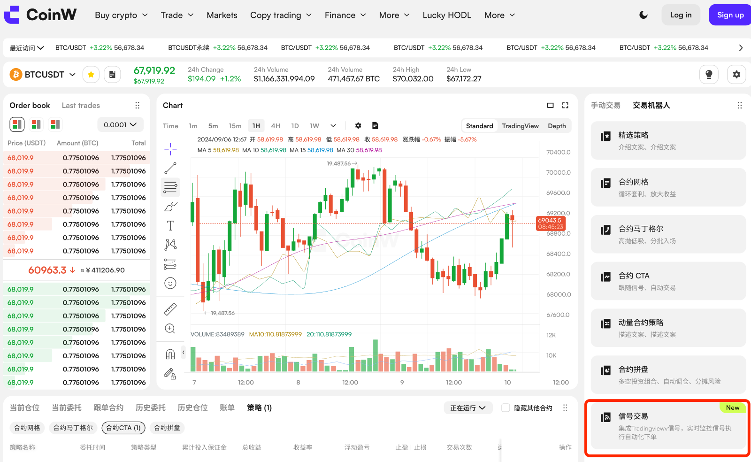
Task: Open the BTCUSDT pair selector
Action: pyautogui.click(x=43, y=75)
